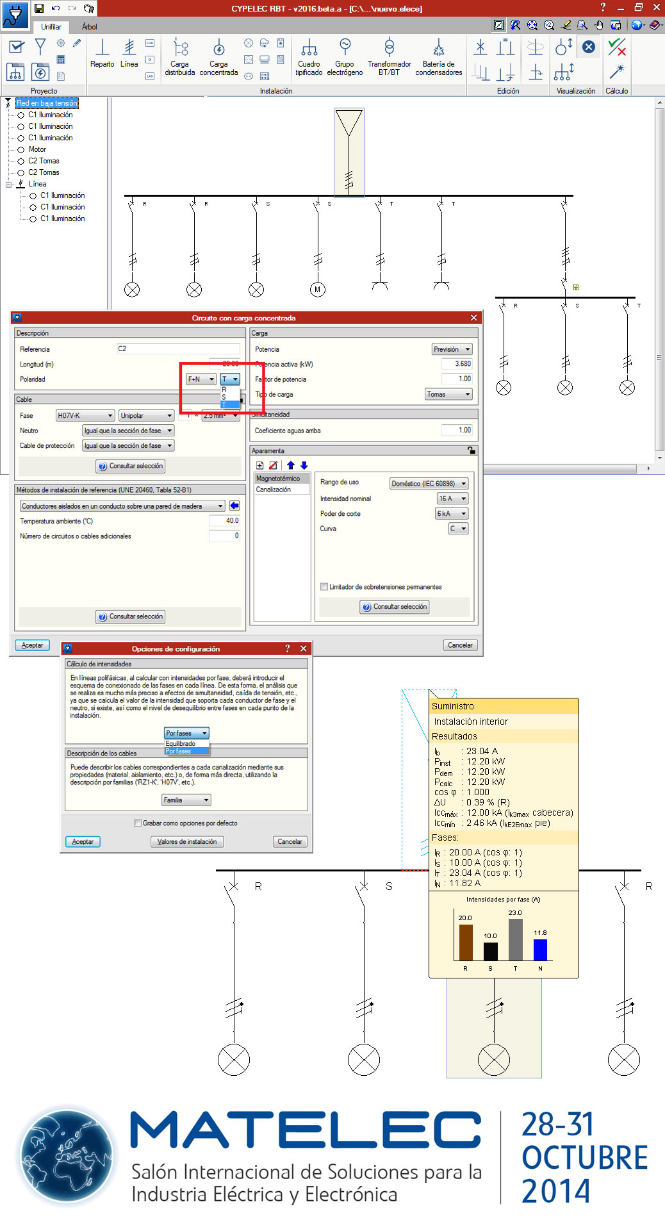Click the Temperatura ambiente field
This screenshot has height=1220, width=665.
point(224,521)
